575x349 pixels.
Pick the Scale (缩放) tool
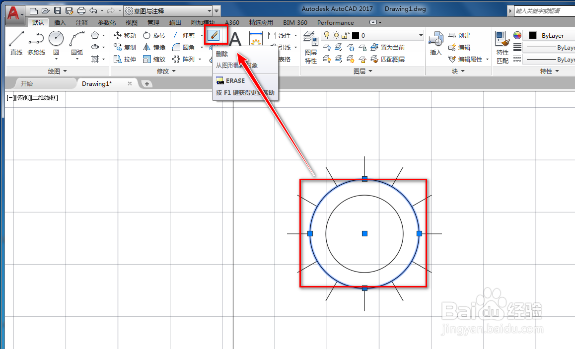(x=154, y=59)
